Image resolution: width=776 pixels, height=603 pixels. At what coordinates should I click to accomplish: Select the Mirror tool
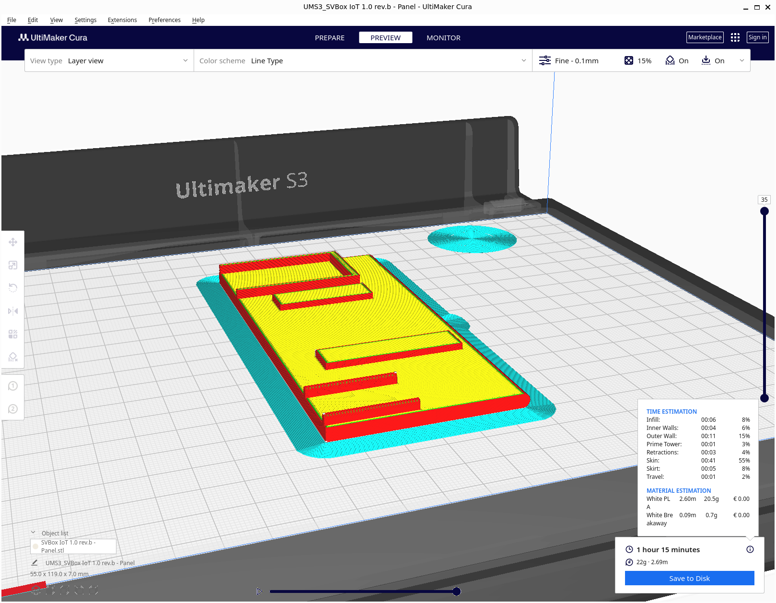pos(13,312)
